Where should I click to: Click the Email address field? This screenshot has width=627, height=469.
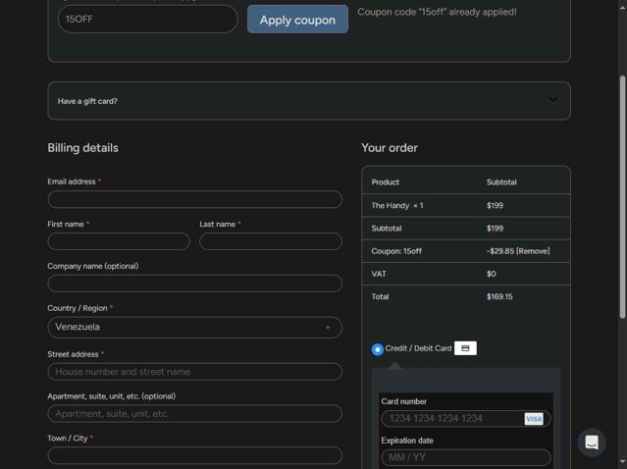(x=194, y=199)
